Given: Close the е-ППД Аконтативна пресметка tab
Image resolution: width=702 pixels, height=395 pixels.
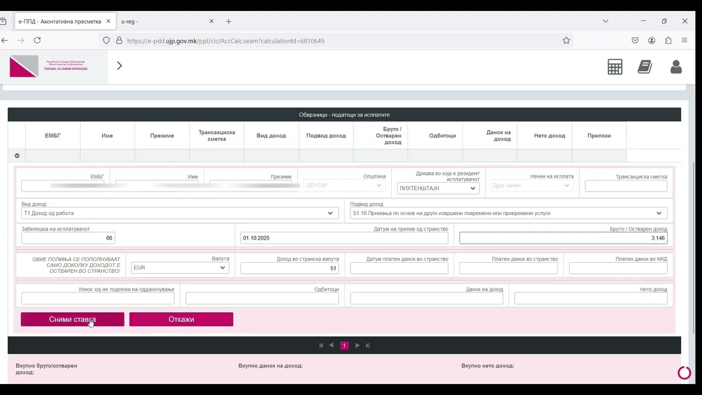Looking at the screenshot, I should tap(108, 21).
